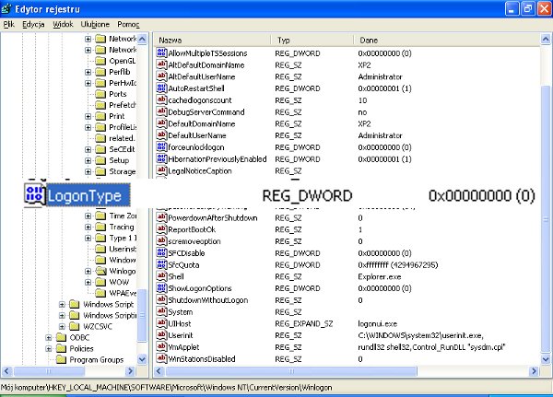Expand the SeCEdit key
Screen dimensions: 553x397
tap(88, 149)
